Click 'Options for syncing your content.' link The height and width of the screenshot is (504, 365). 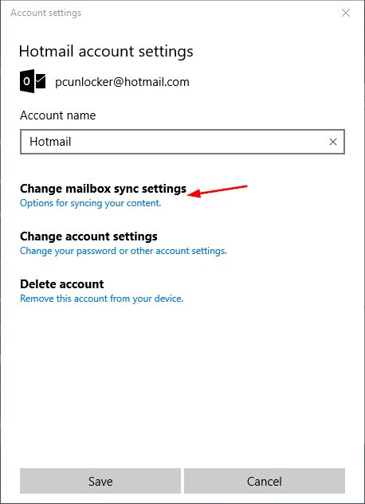pyautogui.click(x=90, y=203)
